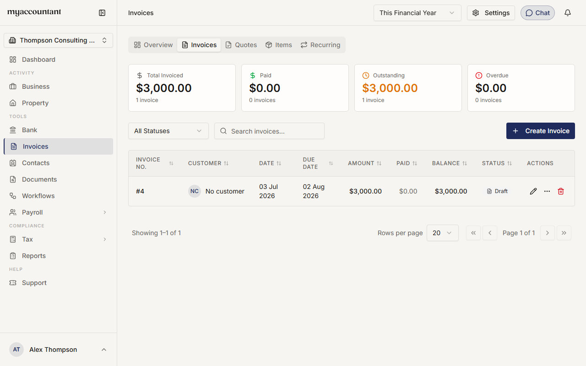Sort by Customer column arrows
Viewport: 586px width, 366px height.
[226, 163]
